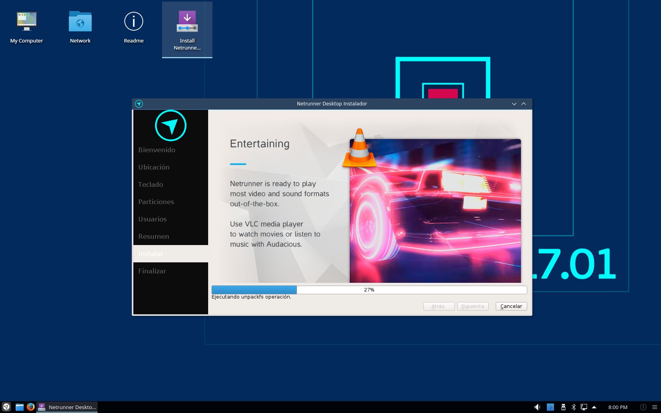The image size is (661, 413).
Task: Click the Bluetooth tray icon
Action: point(574,407)
